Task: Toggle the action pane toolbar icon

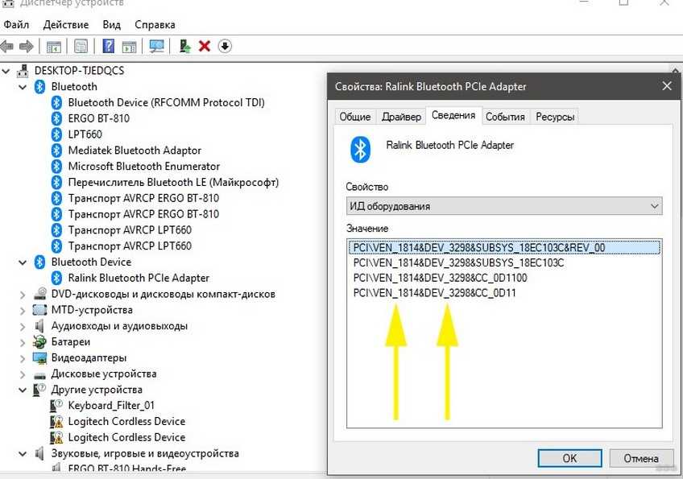Action: (130, 47)
